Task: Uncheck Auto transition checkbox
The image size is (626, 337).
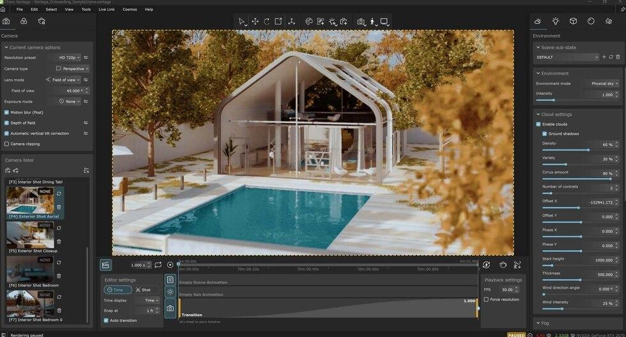Action: [106, 320]
